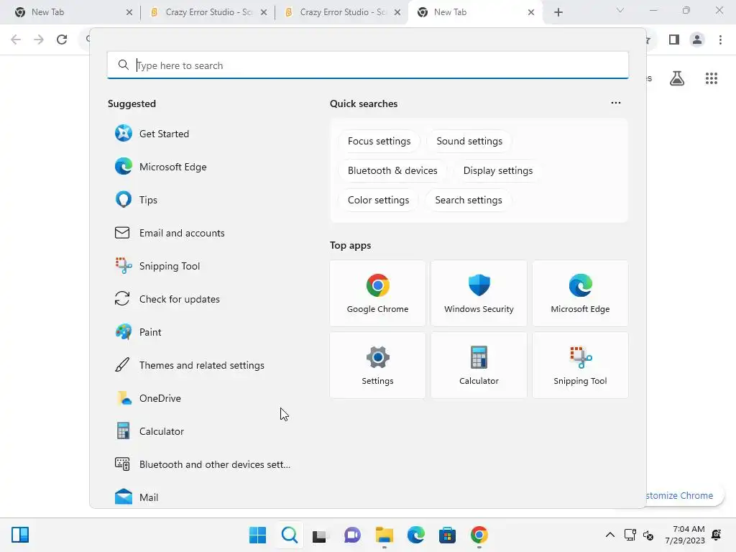This screenshot has width=736, height=552.
Task: Launch Google Chrome from Top apps
Action: point(377,293)
